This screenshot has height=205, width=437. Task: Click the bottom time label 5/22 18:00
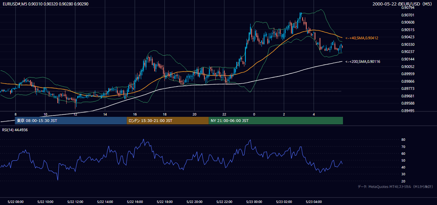[x=164, y=202]
